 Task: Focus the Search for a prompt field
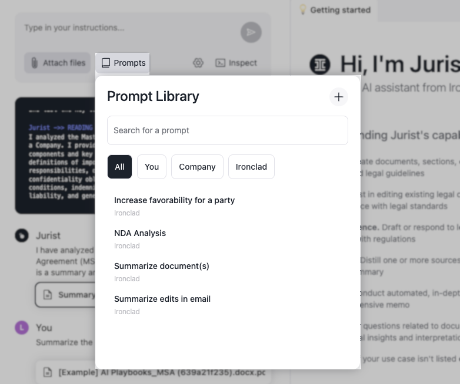(228, 130)
